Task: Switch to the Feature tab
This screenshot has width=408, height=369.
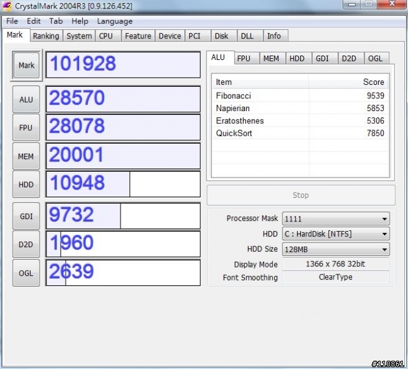Action: [138, 36]
